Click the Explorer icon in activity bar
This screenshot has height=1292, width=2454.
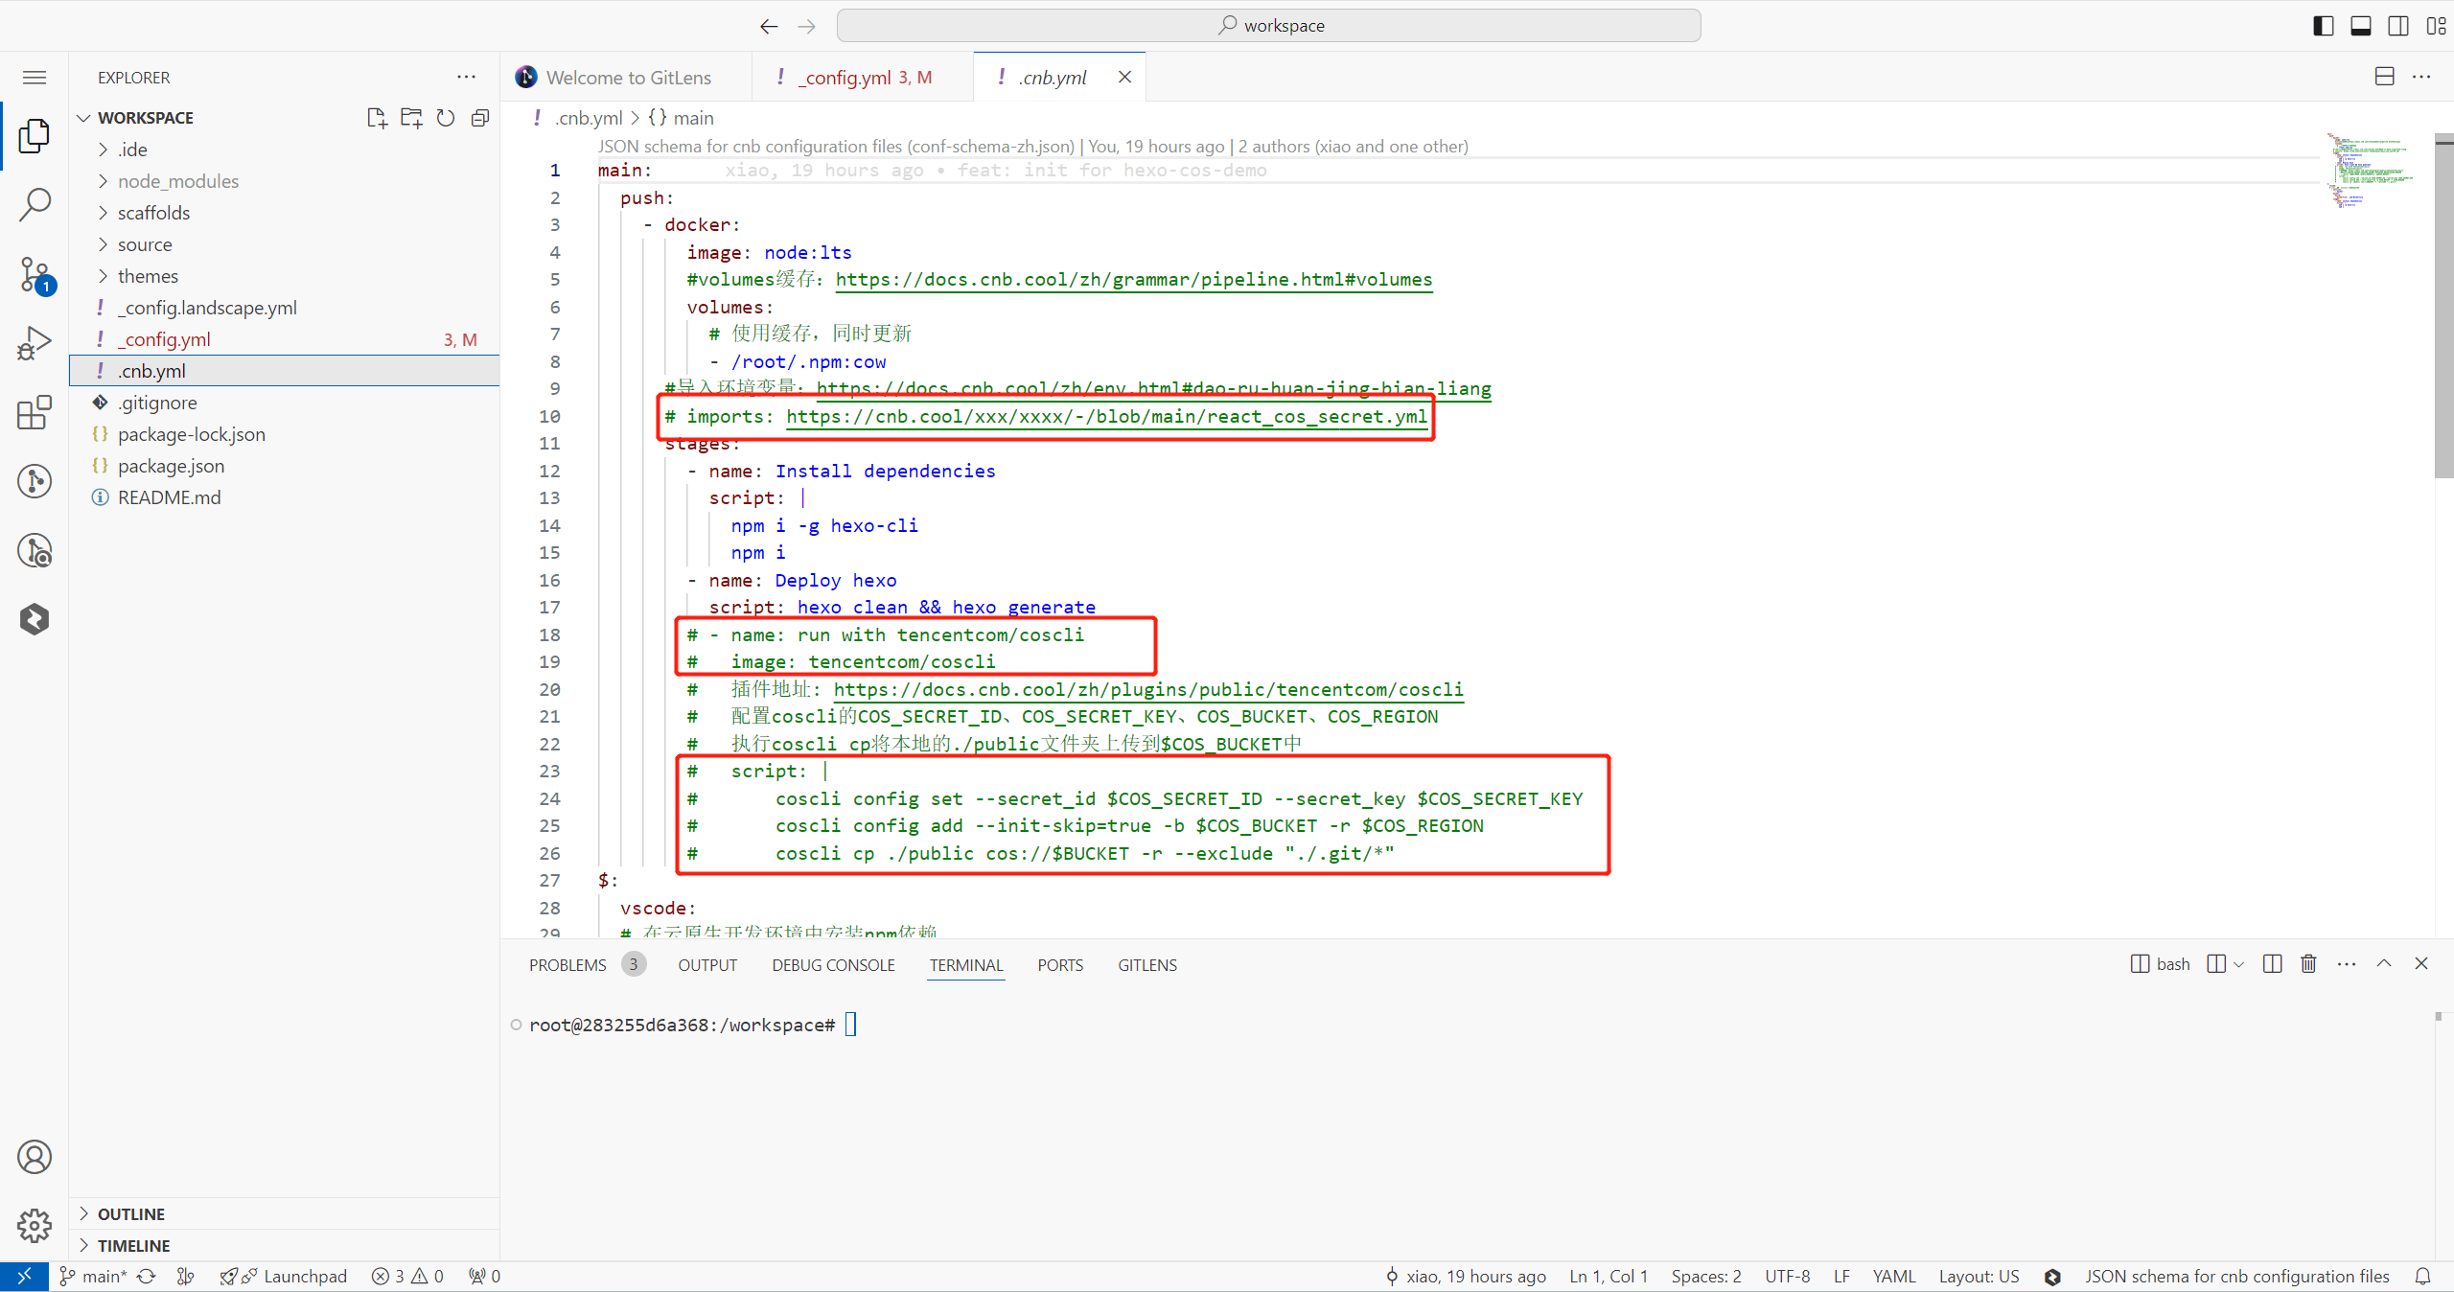pyautogui.click(x=35, y=138)
